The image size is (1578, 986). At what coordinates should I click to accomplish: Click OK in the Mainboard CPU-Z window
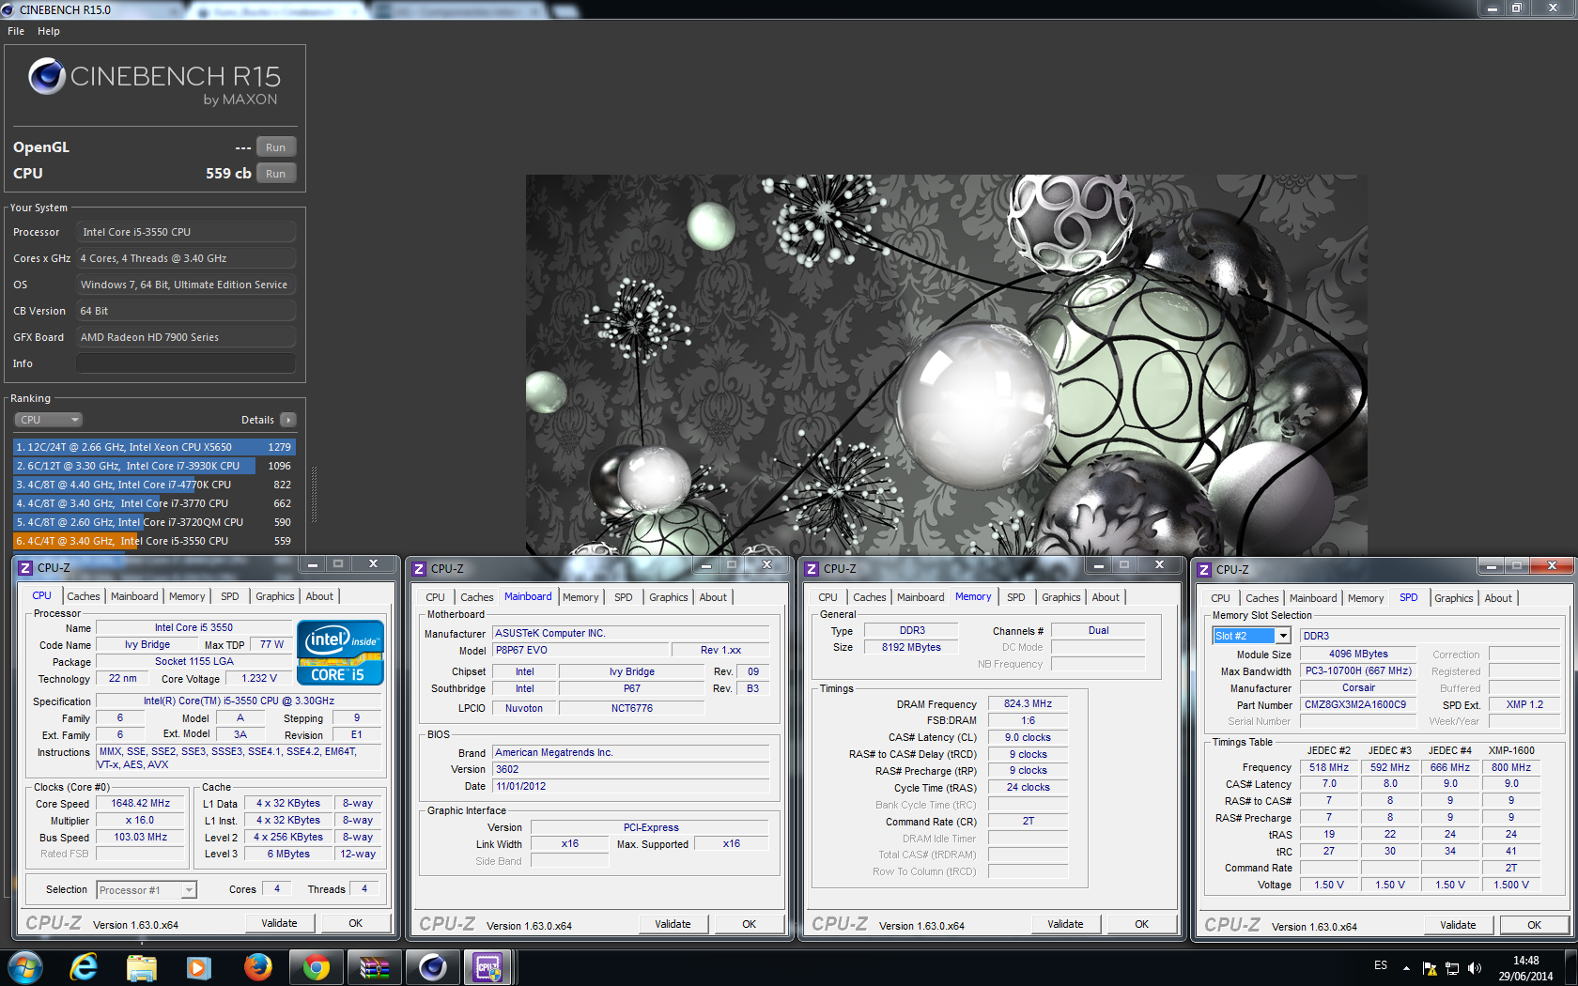tap(749, 924)
